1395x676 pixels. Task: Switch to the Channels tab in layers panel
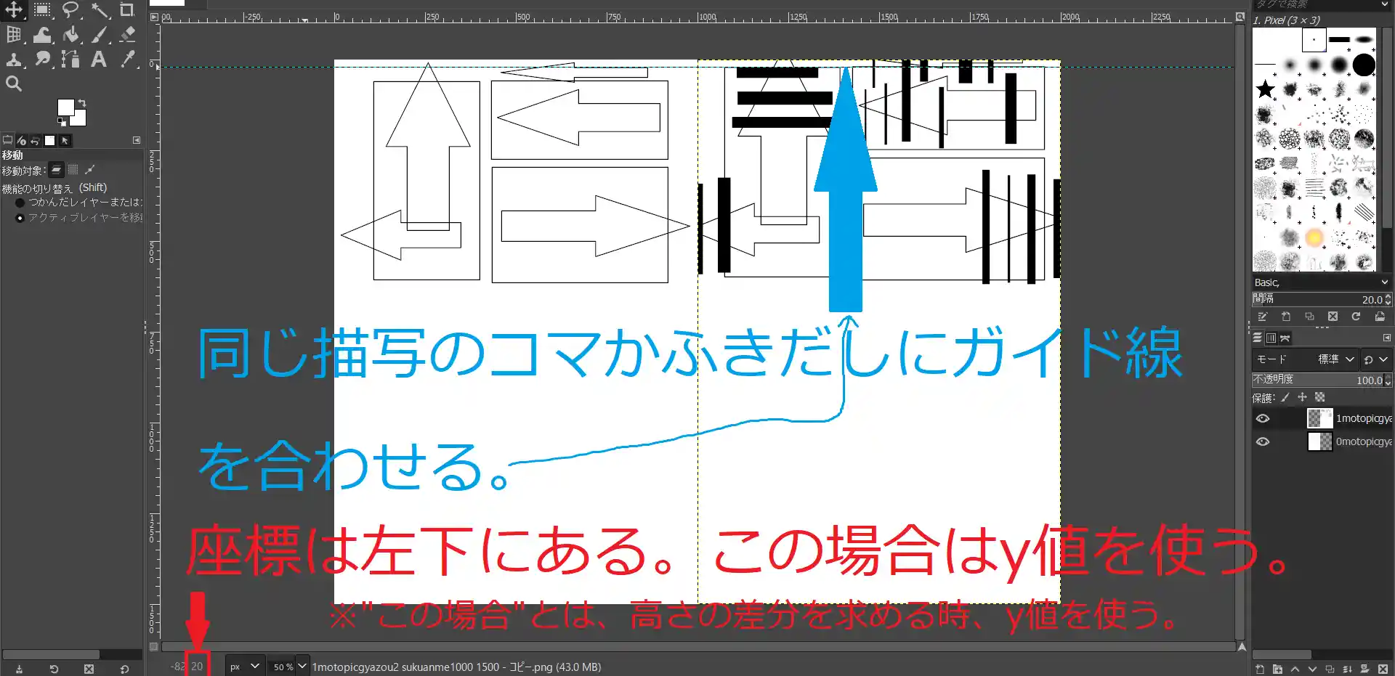coord(1270,337)
